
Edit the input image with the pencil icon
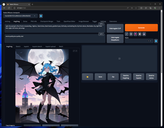pos(74,51)
